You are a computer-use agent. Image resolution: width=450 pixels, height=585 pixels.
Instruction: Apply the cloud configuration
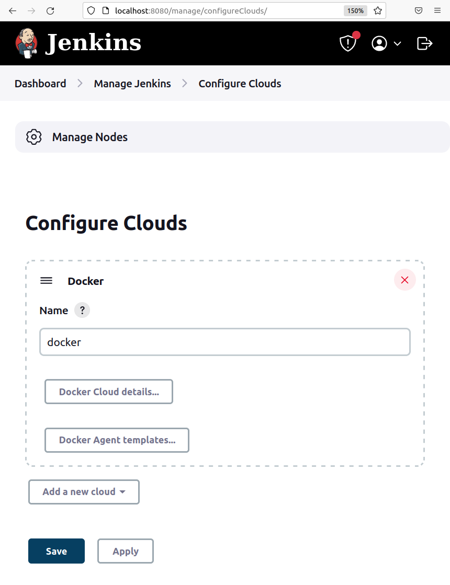click(x=126, y=551)
